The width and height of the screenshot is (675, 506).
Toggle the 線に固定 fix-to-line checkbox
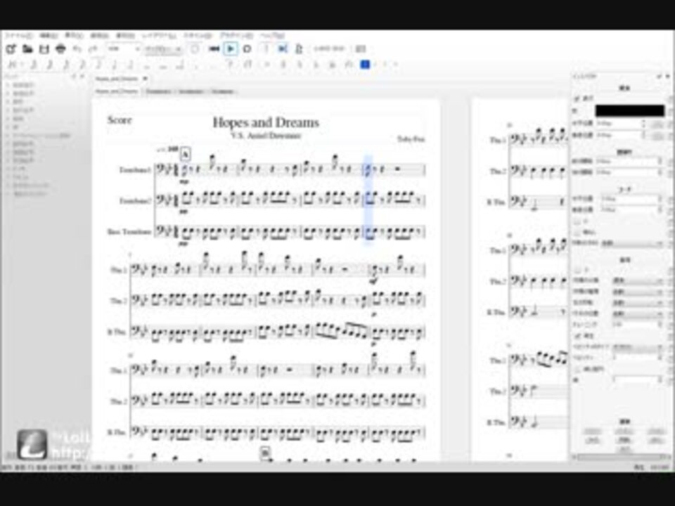tap(577, 369)
